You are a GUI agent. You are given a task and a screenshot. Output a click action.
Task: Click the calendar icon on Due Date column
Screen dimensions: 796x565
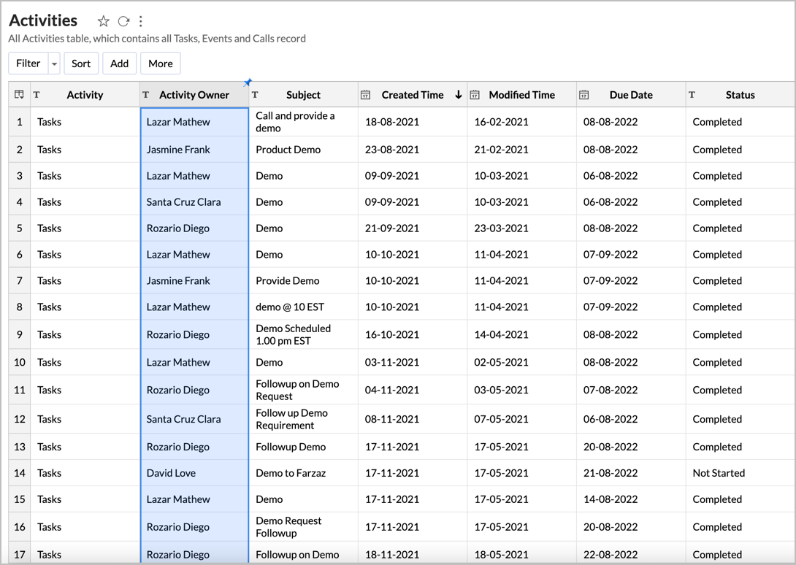[583, 94]
